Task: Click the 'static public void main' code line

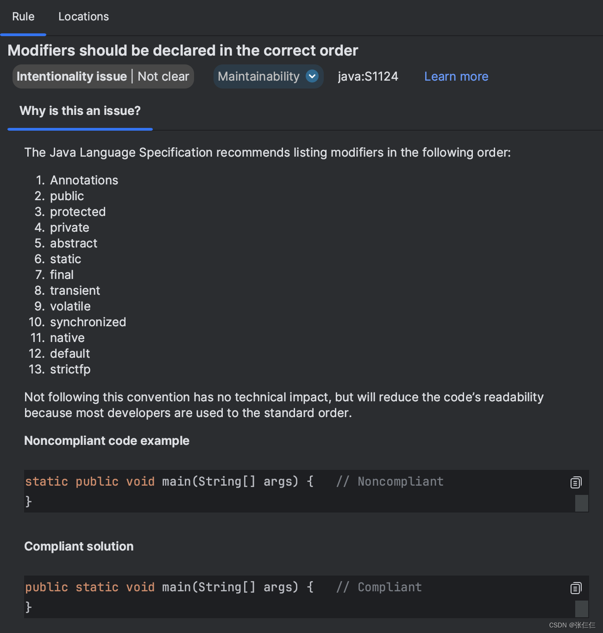Action: point(169,481)
